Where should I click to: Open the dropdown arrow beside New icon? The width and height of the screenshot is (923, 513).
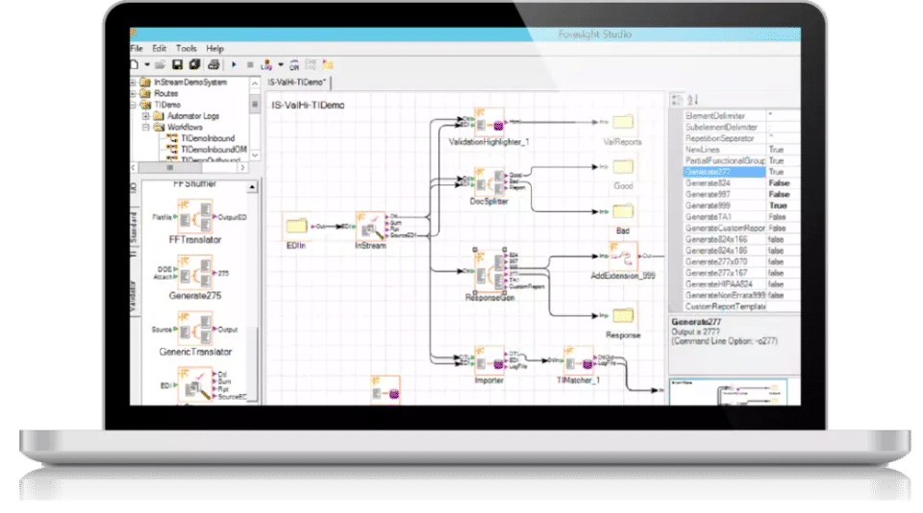147,64
